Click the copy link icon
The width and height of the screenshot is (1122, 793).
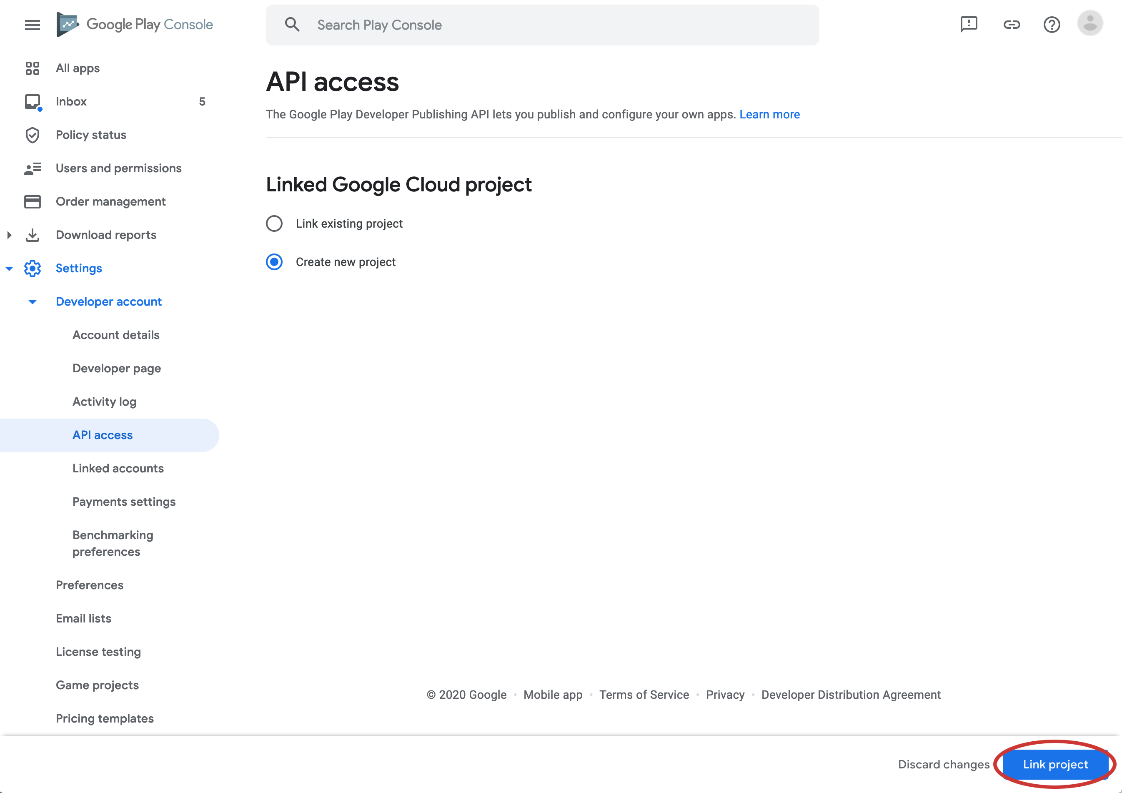coord(1011,25)
